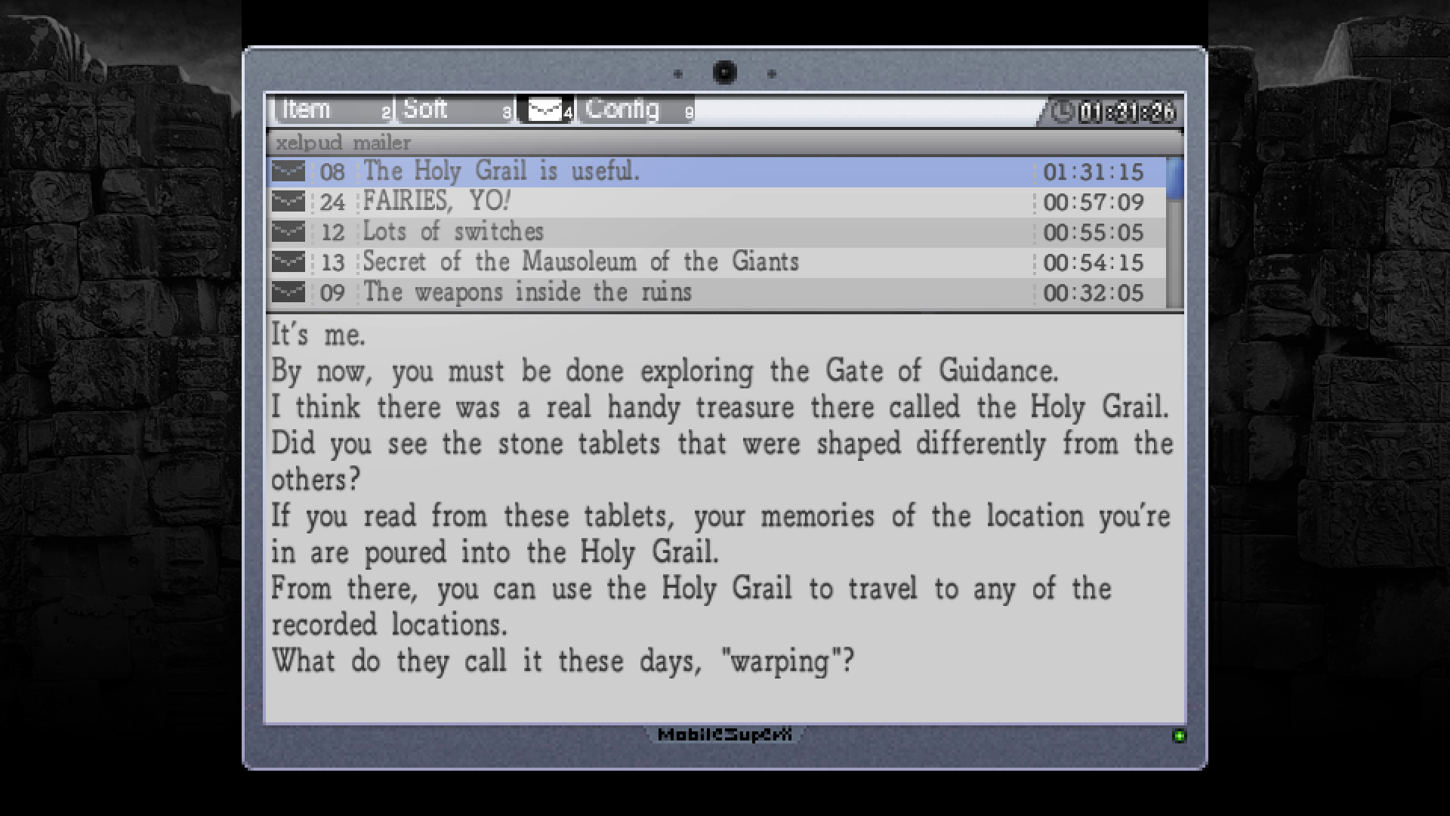Click the webcam lens above the screen
The height and width of the screenshot is (816, 1450).
[x=724, y=73]
